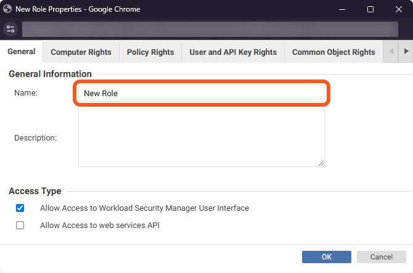
Task: Enable Allow Access to web services API
Action: [20, 226]
